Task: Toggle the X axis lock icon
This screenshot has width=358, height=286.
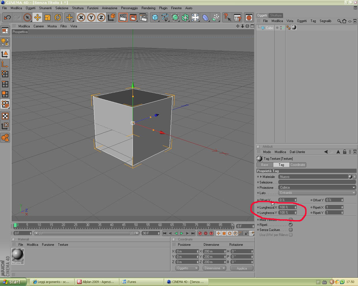Action: 81,18
